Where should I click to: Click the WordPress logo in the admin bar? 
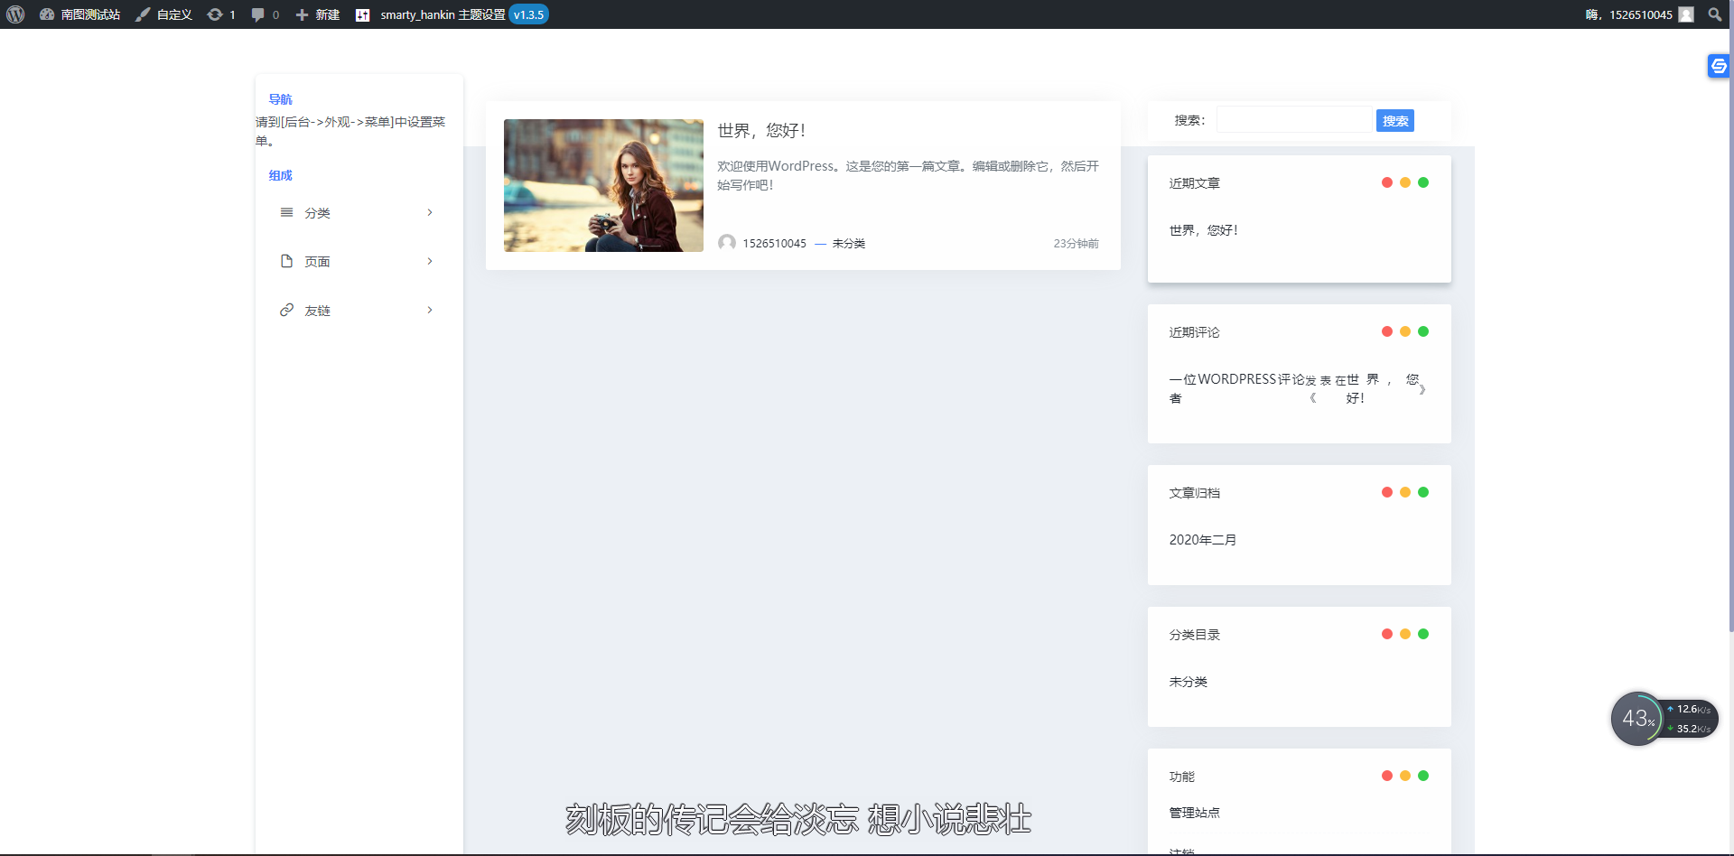pyautogui.click(x=15, y=14)
